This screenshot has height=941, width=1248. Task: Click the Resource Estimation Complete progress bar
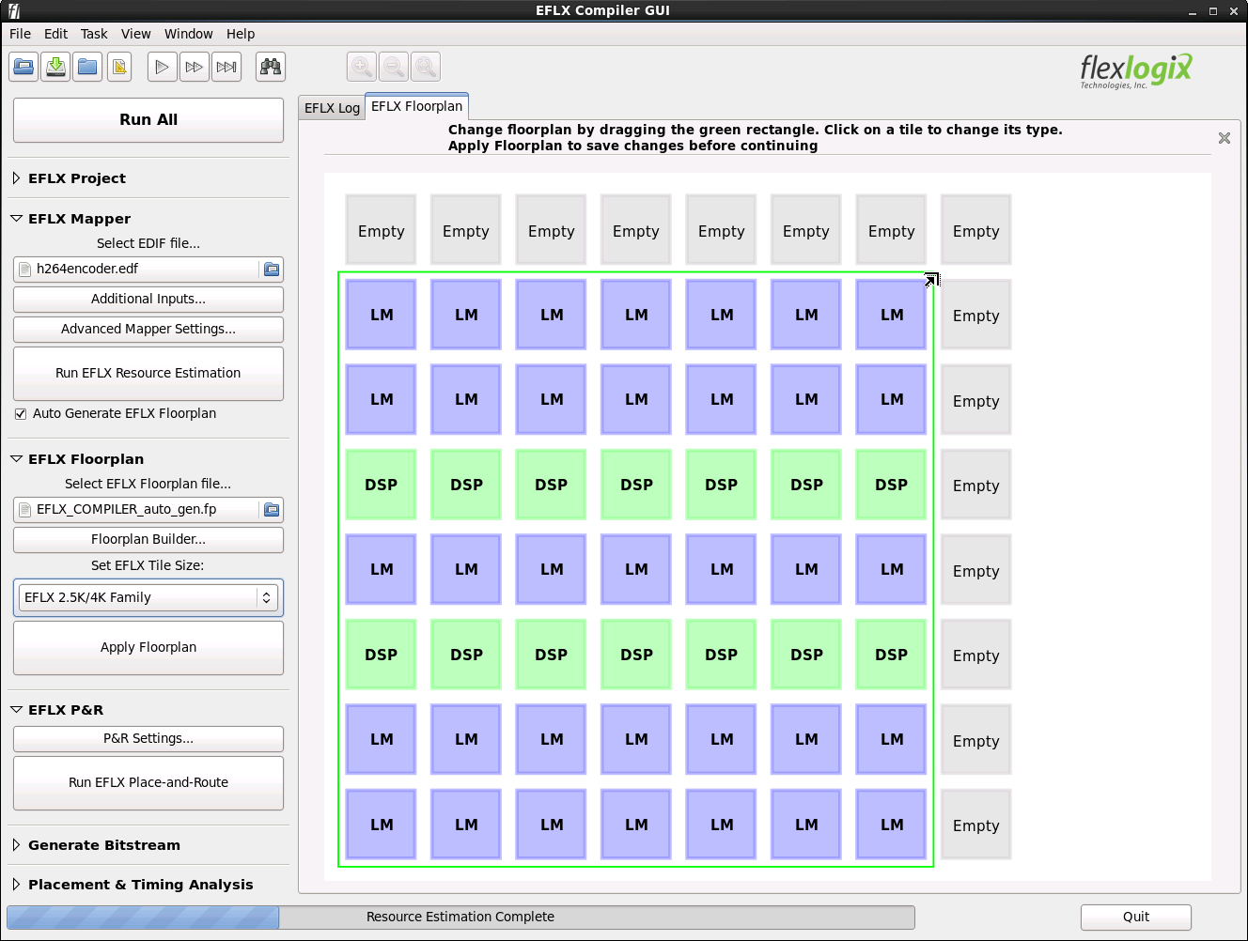(x=460, y=918)
